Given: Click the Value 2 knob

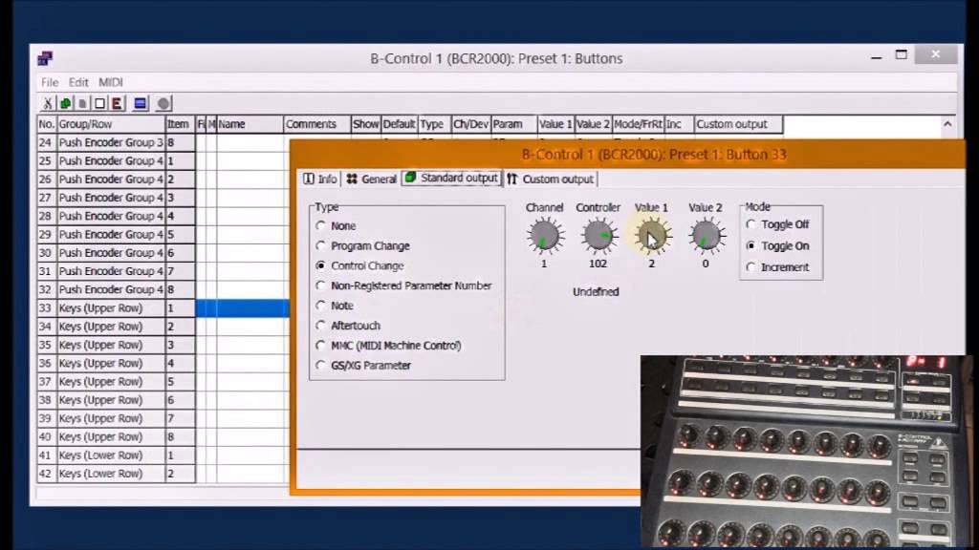Looking at the screenshot, I should point(706,236).
